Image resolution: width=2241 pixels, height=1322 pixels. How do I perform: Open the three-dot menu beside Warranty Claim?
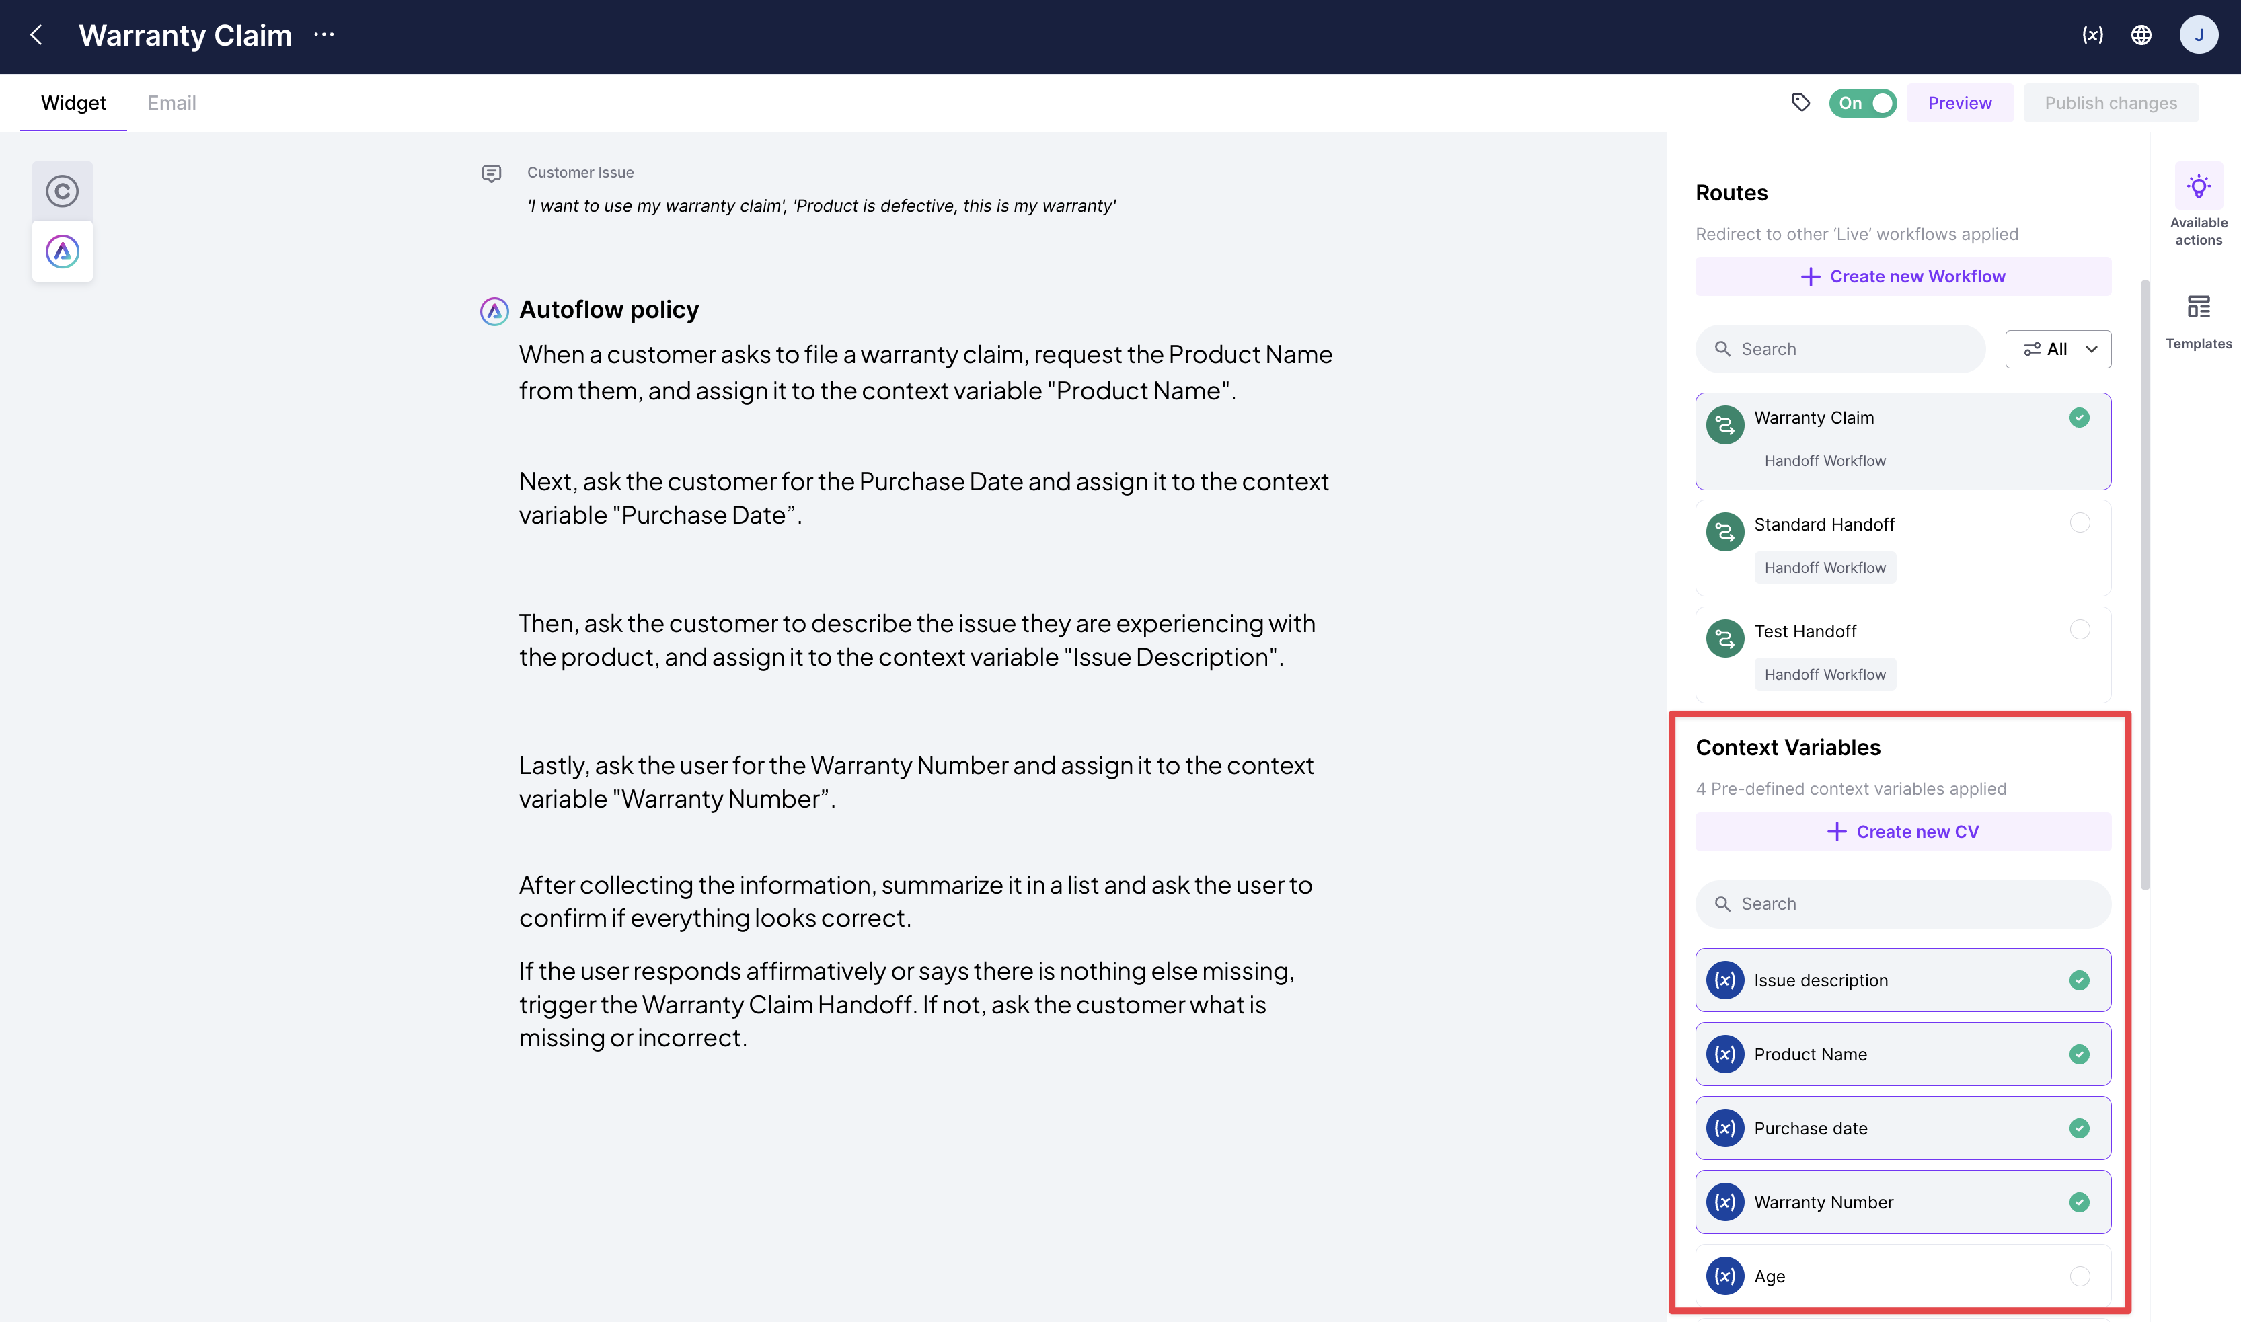tap(324, 35)
